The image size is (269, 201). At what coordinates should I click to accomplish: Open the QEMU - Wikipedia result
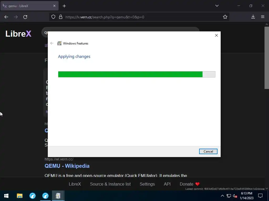coord(67,166)
